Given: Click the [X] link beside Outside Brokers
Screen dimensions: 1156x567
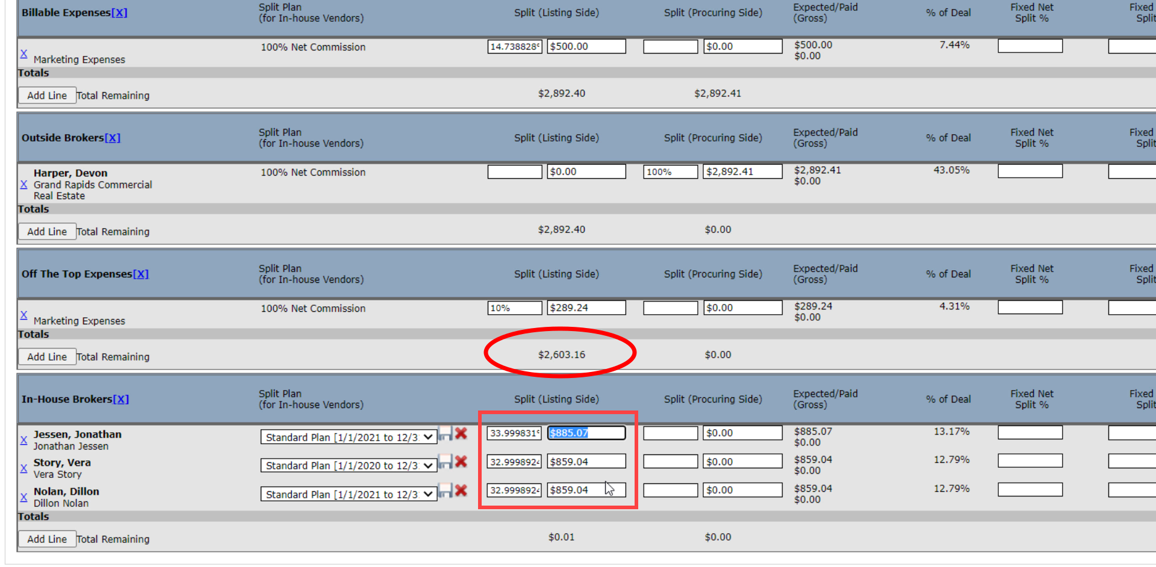Looking at the screenshot, I should [x=113, y=138].
